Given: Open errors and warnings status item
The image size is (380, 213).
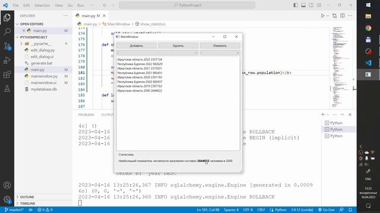Looking at the screenshot, I should 45,210.
